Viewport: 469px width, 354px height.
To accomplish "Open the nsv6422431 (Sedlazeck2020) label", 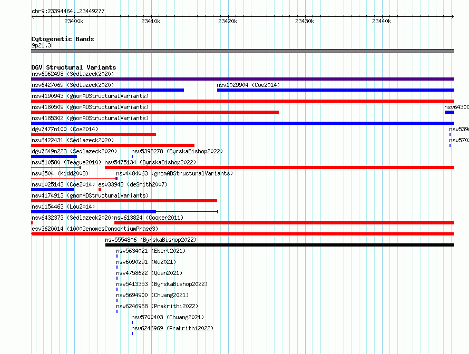I will click(x=73, y=140).
